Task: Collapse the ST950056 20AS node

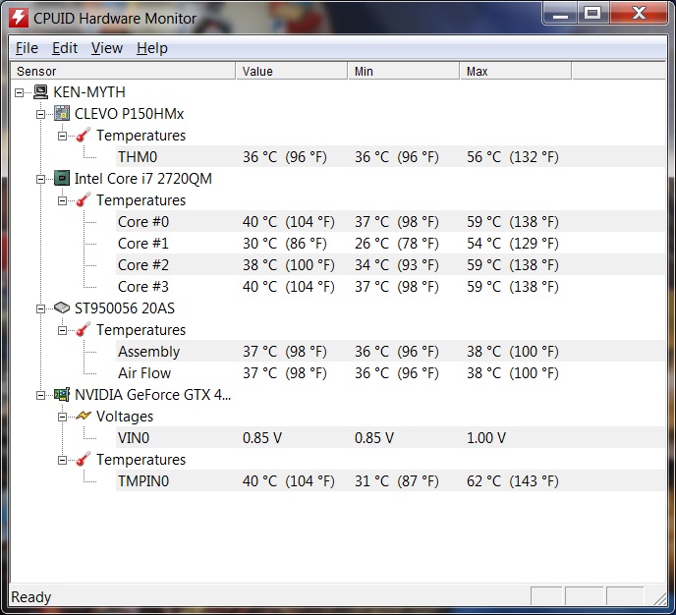Action: [40, 308]
